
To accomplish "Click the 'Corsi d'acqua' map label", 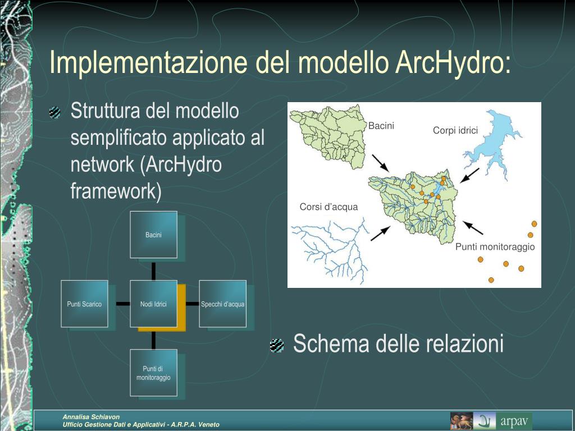I will (328, 207).
